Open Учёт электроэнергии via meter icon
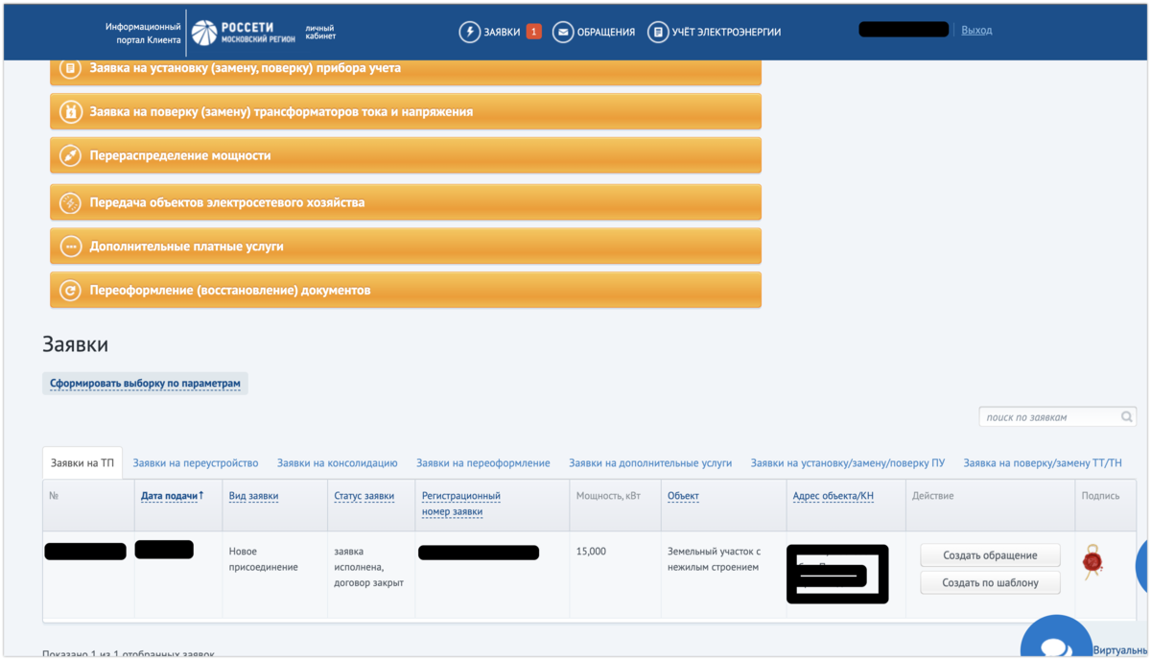The width and height of the screenshot is (1151, 660). pos(658,31)
